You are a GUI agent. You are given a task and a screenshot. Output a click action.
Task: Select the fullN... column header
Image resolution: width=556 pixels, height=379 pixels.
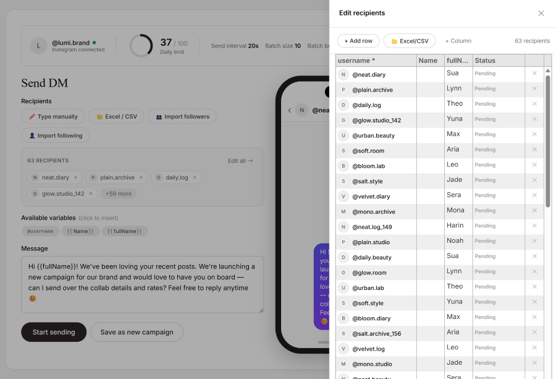458,61
